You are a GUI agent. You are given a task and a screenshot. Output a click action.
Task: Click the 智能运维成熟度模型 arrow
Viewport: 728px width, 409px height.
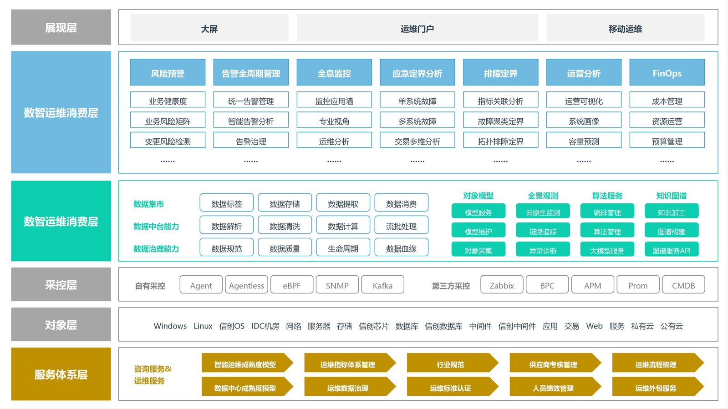247,363
